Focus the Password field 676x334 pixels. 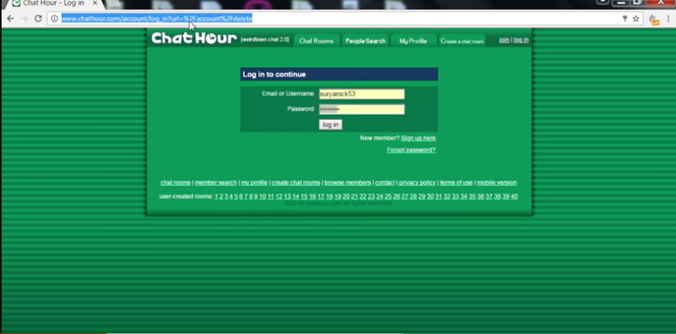(x=362, y=109)
